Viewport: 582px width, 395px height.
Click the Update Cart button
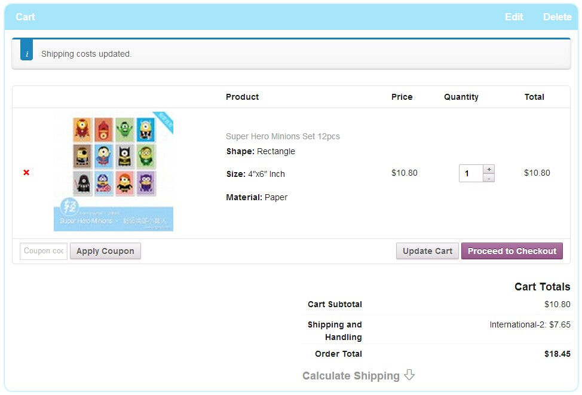coord(427,252)
